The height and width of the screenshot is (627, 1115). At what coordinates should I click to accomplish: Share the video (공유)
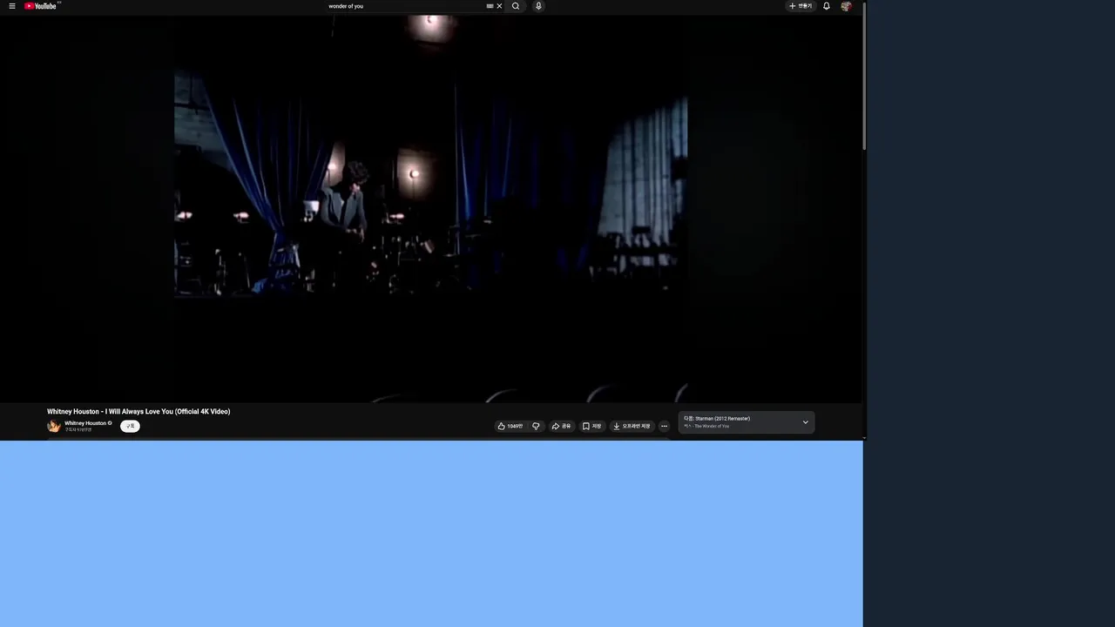tap(561, 426)
